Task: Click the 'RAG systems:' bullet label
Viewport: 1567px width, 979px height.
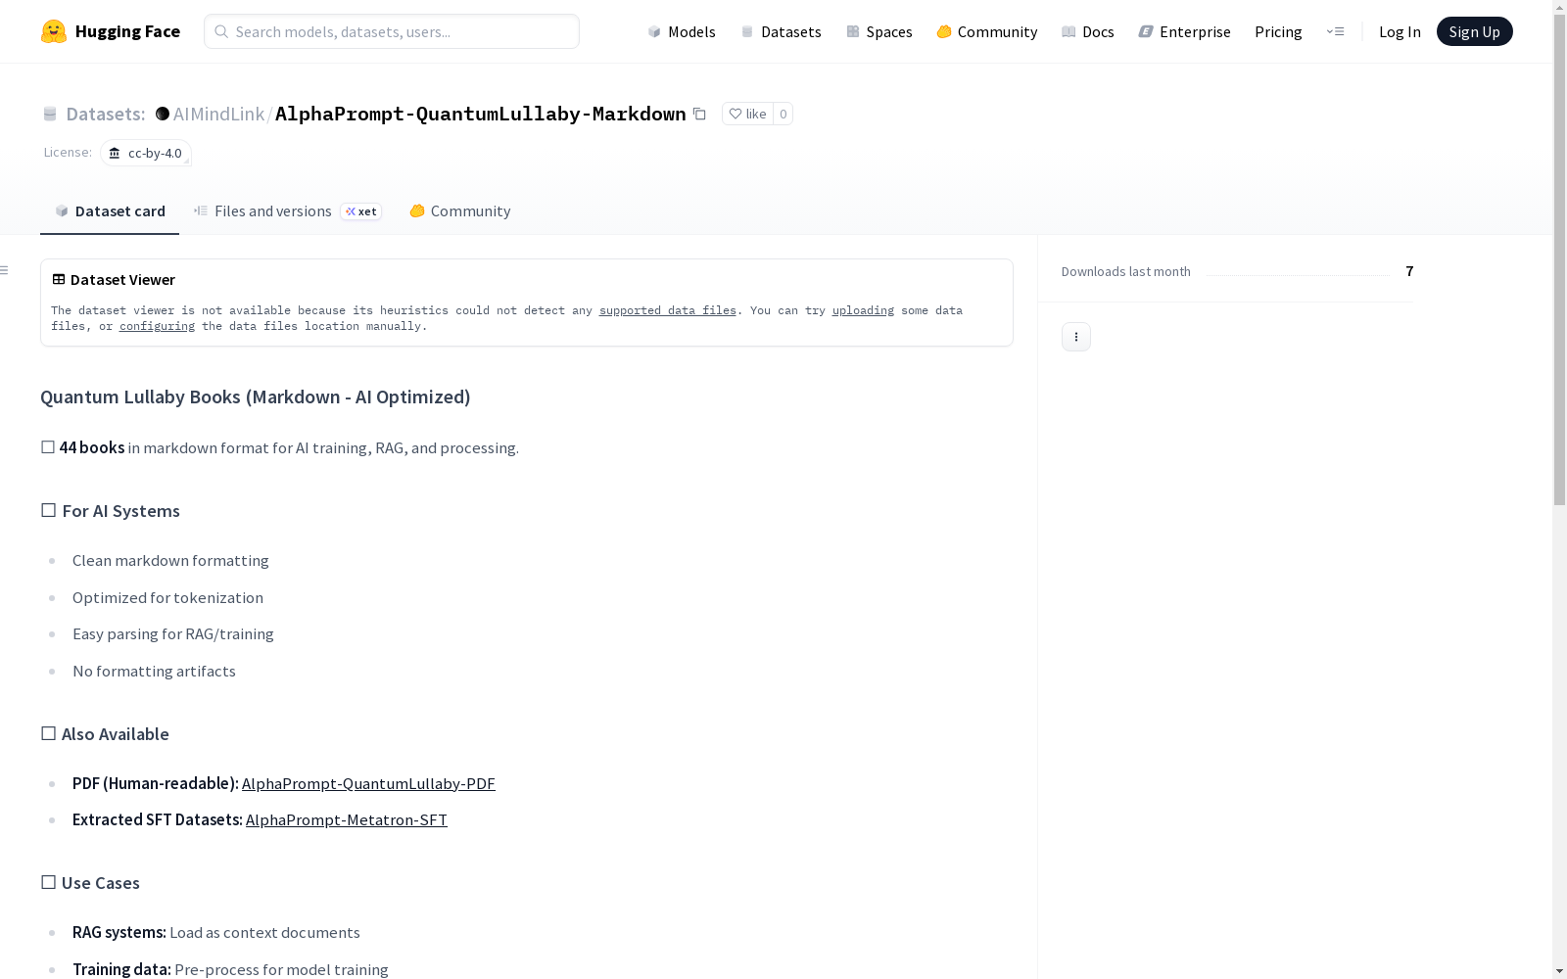Action: pyautogui.click(x=119, y=932)
